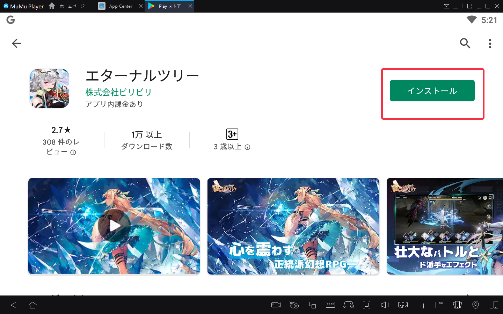Open the 正統派幻想RPG screenshot
The image size is (503, 314).
tap(293, 226)
